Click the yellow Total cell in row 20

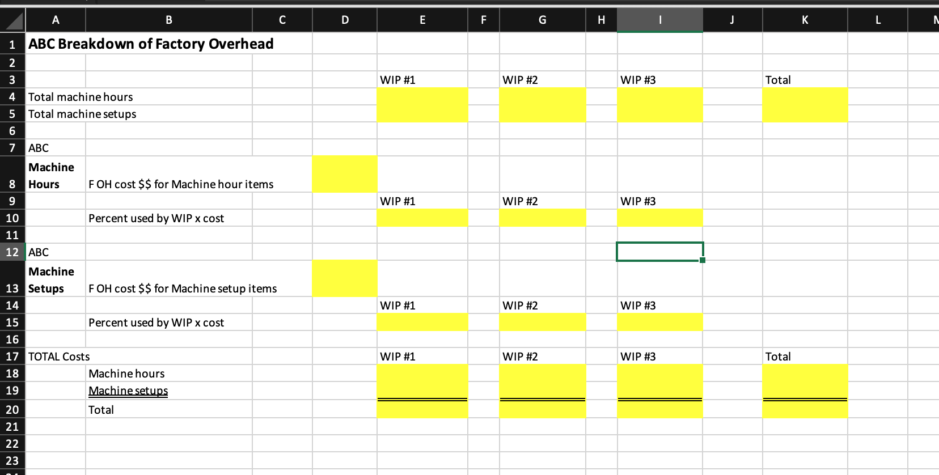[804, 409]
